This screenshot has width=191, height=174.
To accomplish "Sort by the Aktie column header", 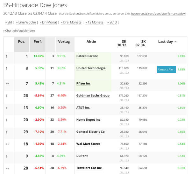I will 91,42.
